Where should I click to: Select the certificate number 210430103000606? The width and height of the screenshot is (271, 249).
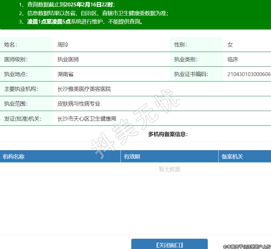click(x=249, y=74)
